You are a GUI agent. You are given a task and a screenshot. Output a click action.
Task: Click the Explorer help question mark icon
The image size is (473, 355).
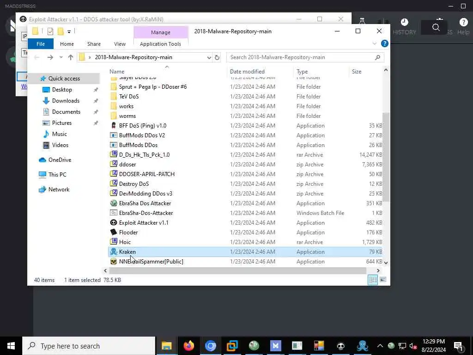tap(385, 43)
